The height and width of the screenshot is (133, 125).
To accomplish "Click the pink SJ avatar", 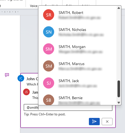I will point(49,83).
